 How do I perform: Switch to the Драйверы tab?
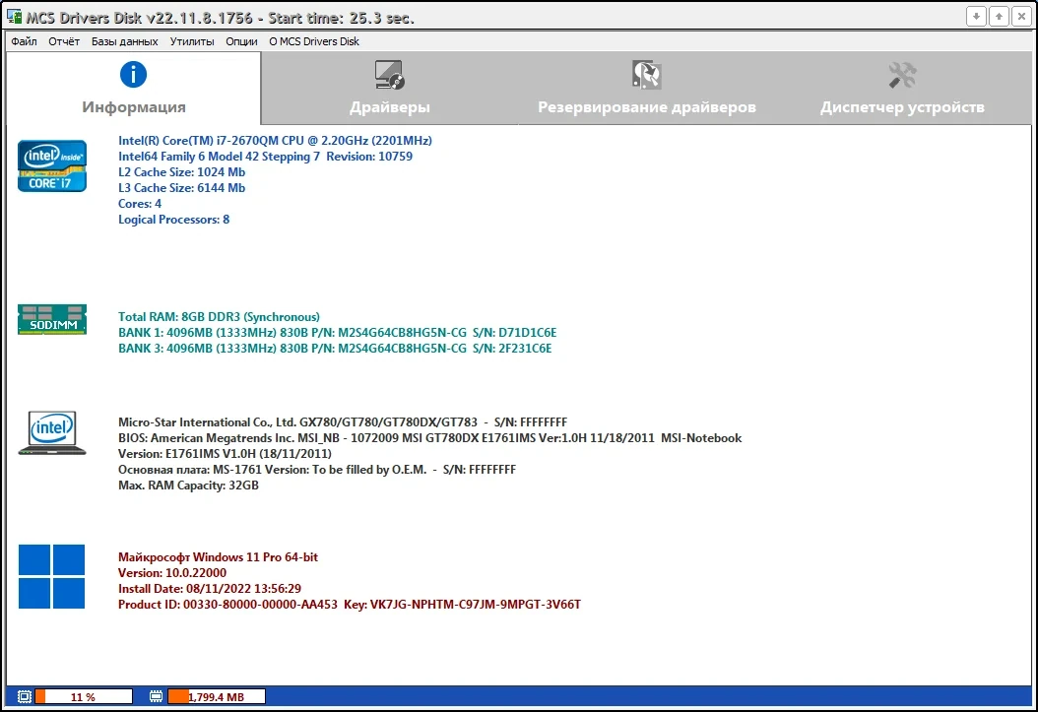pyautogui.click(x=389, y=88)
